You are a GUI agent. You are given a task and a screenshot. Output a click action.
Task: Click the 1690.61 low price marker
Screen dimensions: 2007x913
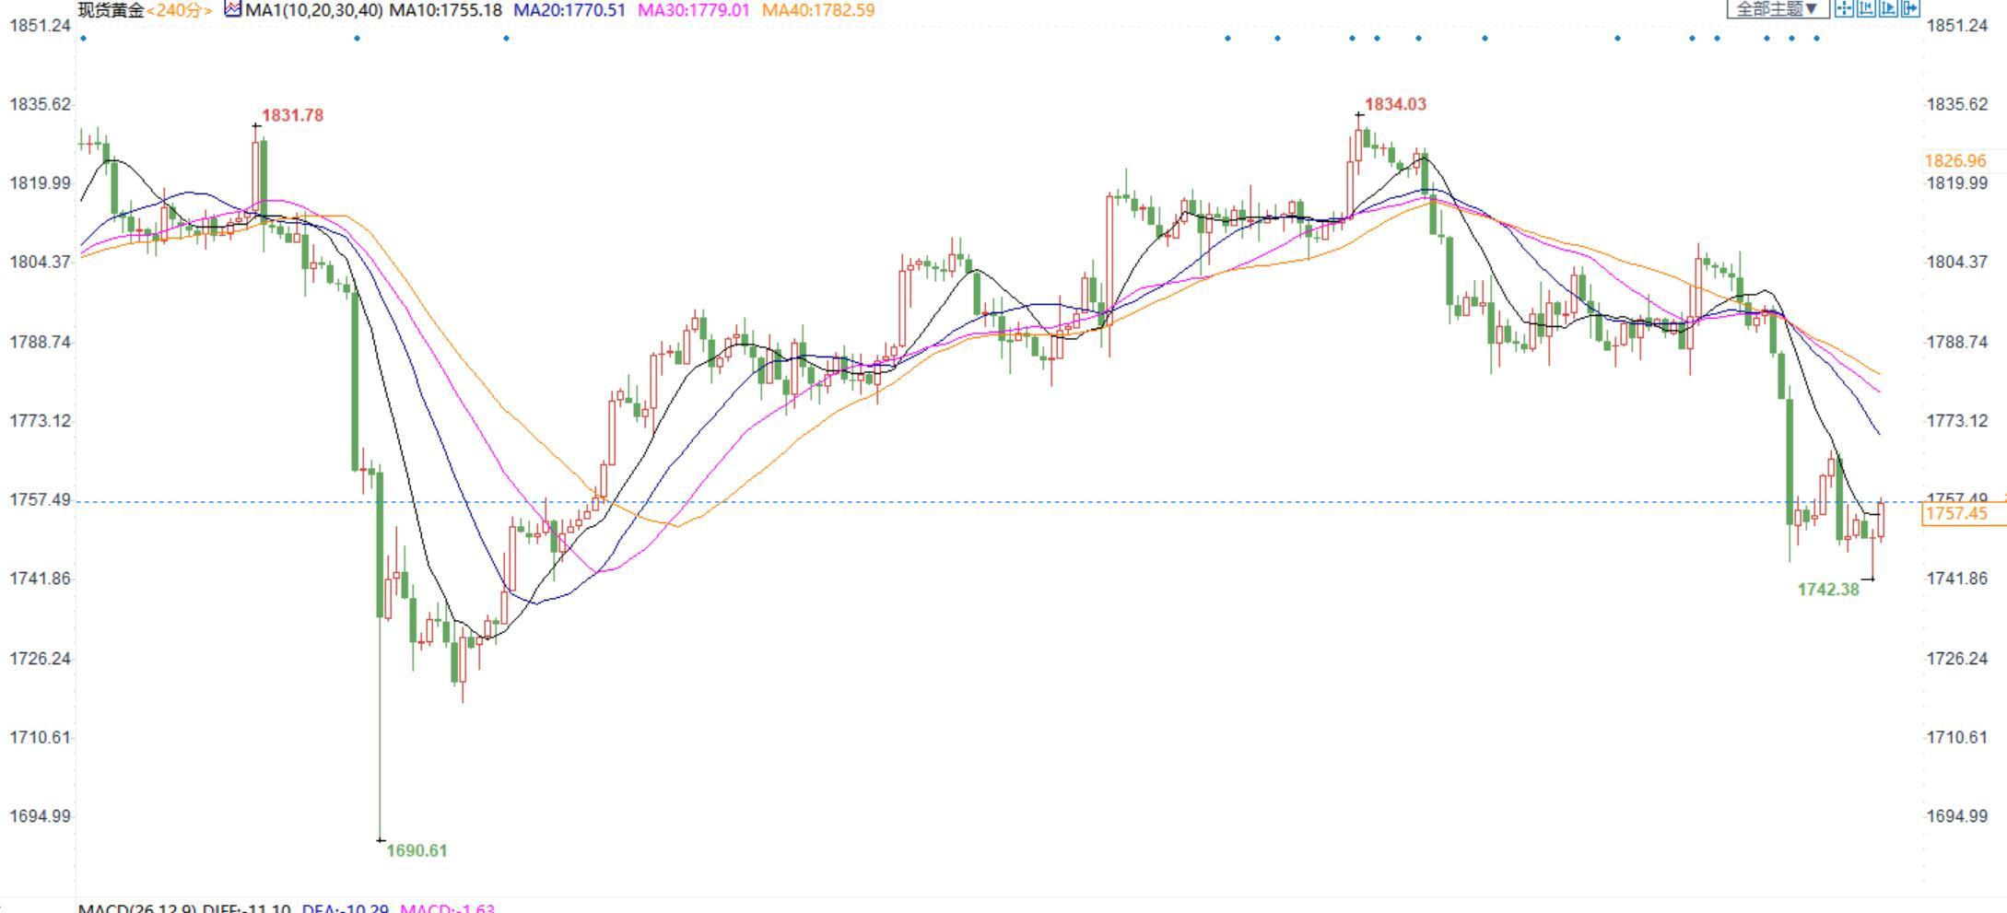417,851
